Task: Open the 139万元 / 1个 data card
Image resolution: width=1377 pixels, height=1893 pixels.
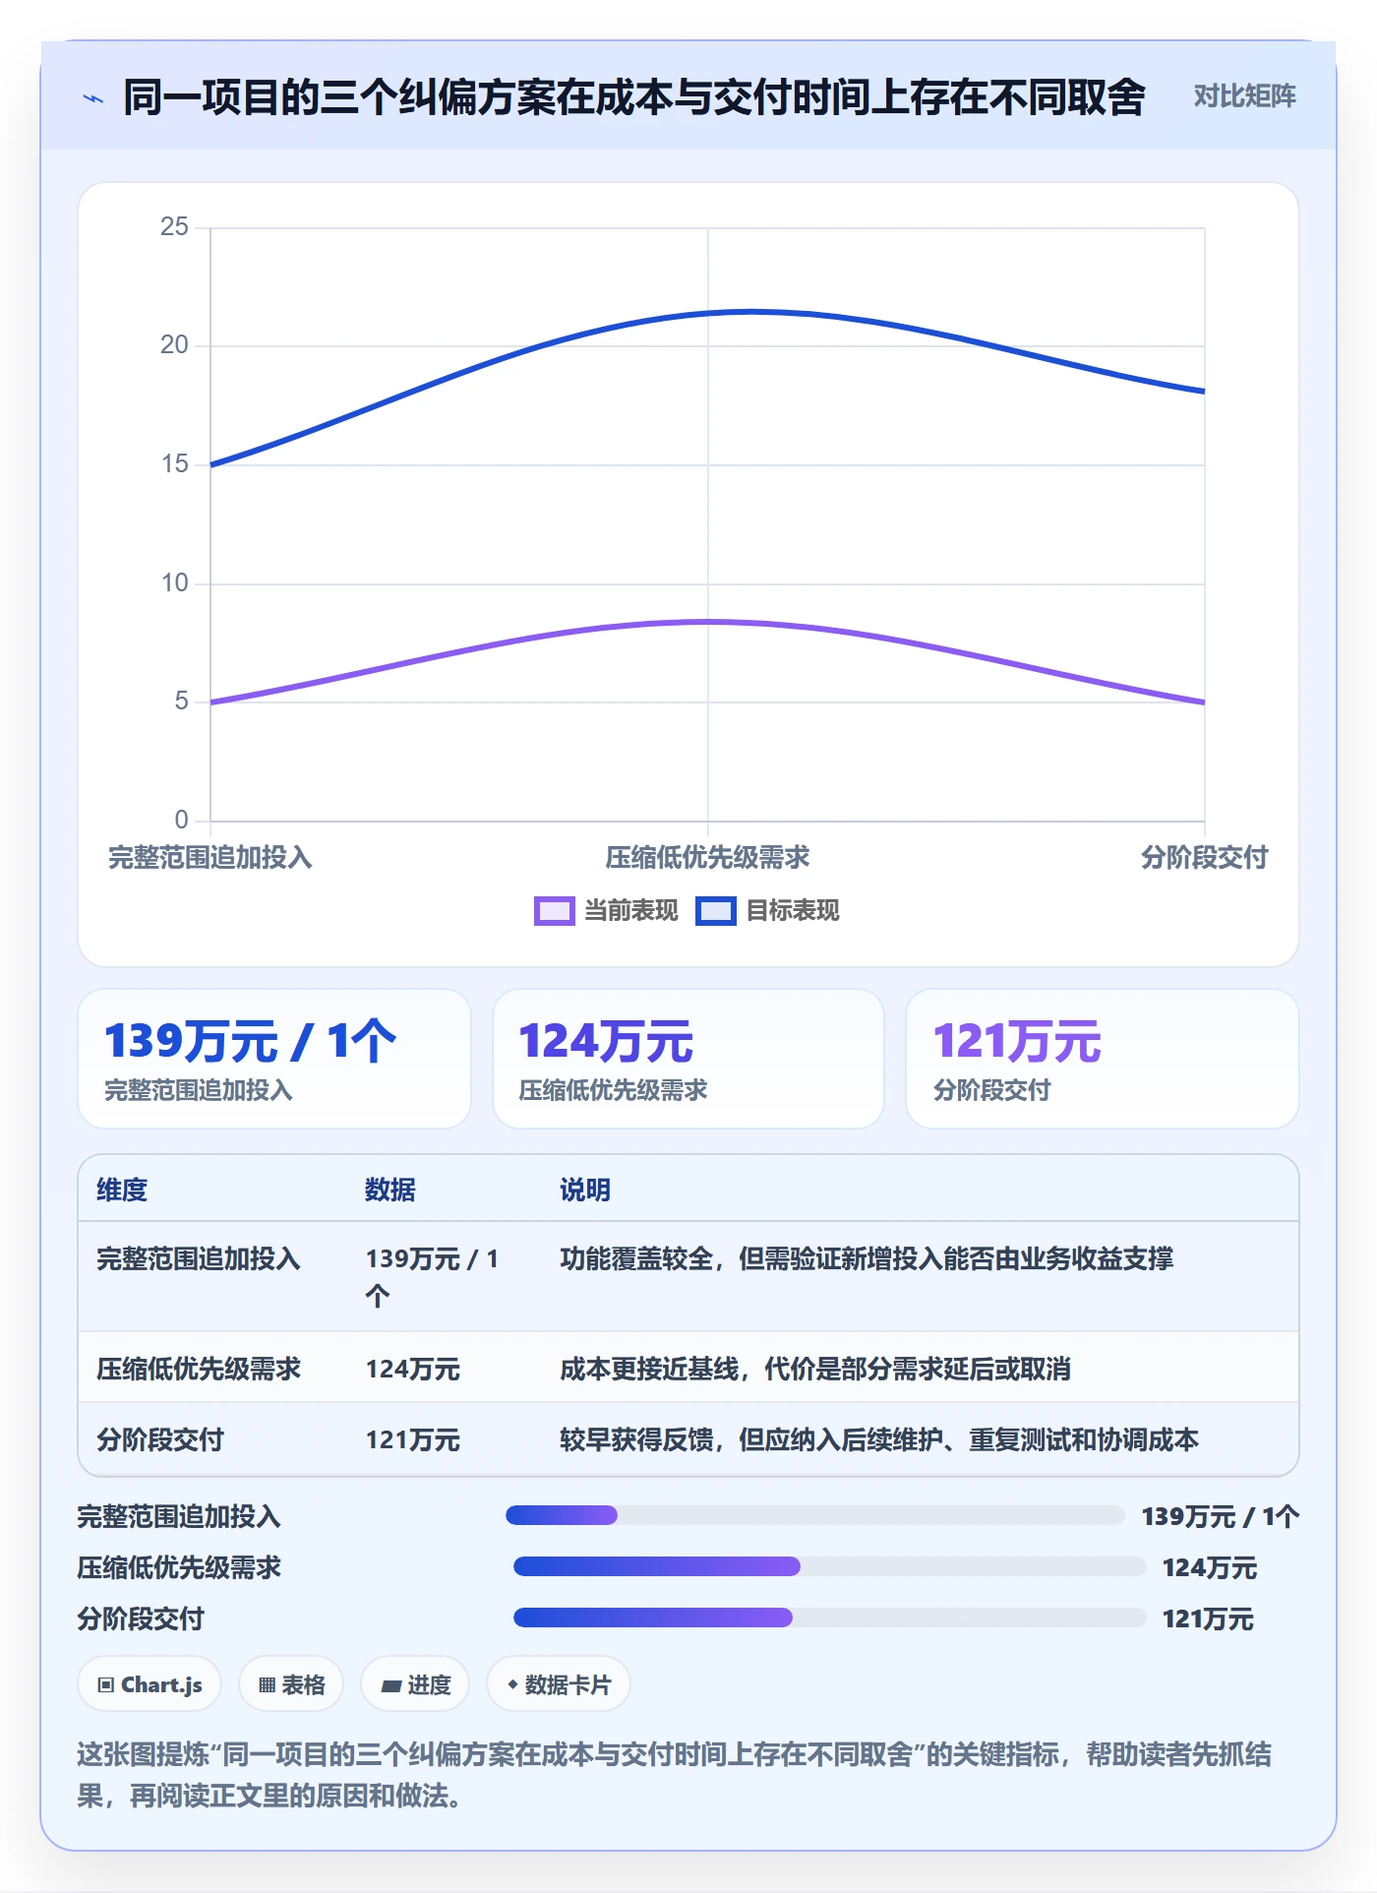Action: [x=274, y=1059]
